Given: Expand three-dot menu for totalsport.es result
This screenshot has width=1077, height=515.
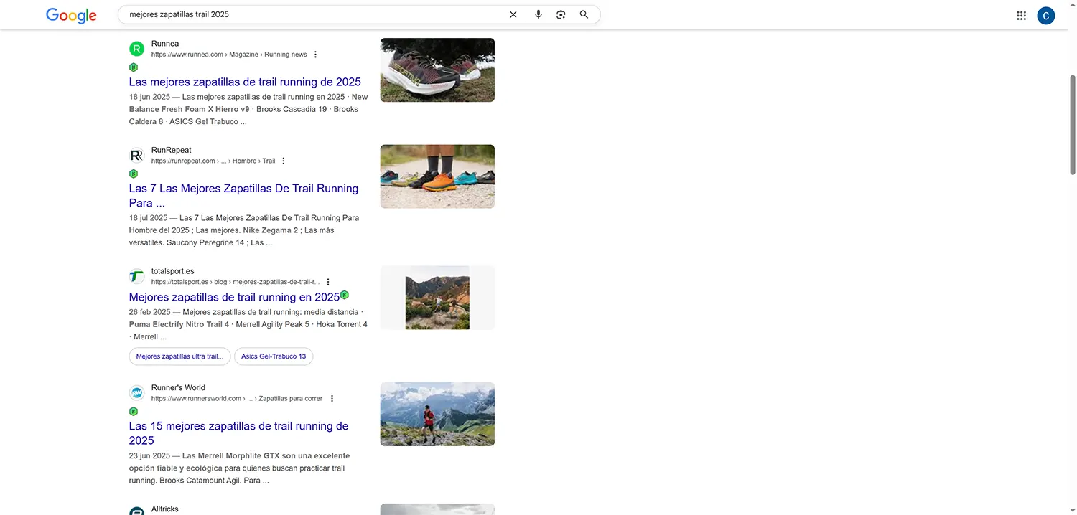Looking at the screenshot, I should point(328,283).
